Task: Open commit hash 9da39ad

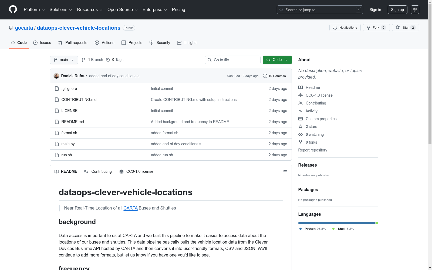Action: click(x=234, y=76)
